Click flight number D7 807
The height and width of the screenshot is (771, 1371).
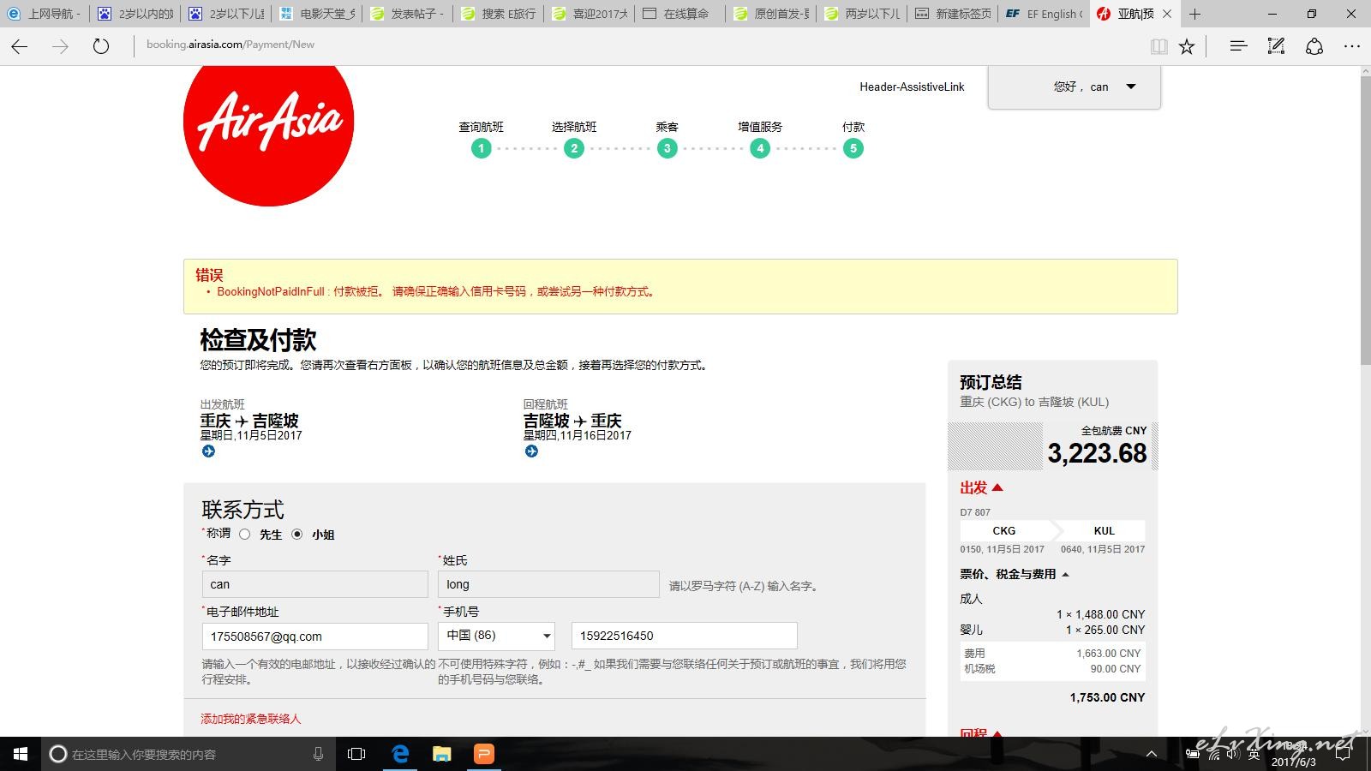(x=975, y=512)
